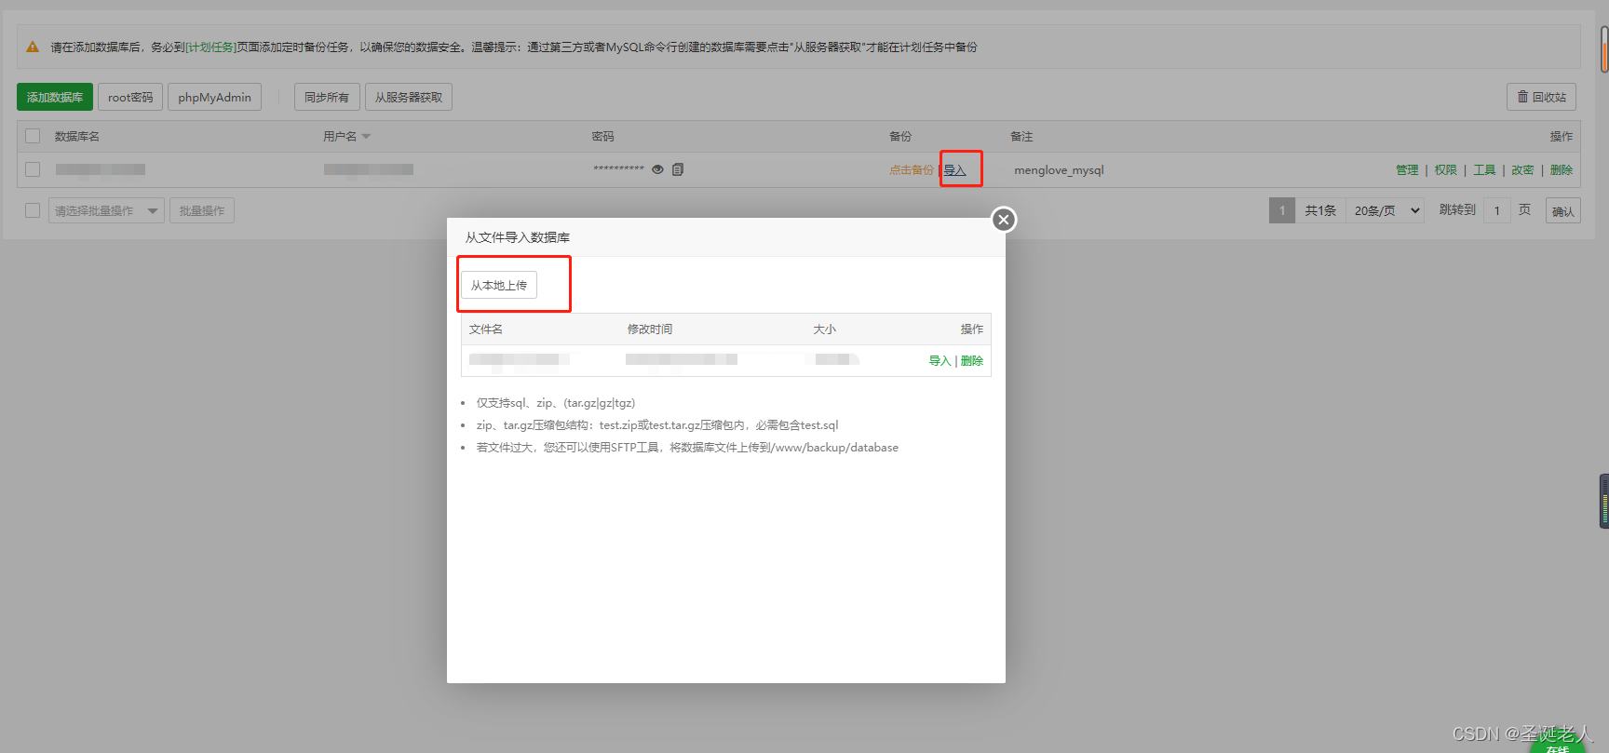Click the menglove_mysql remark text
The height and width of the screenshot is (753, 1609).
click(x=1059, y=170)
